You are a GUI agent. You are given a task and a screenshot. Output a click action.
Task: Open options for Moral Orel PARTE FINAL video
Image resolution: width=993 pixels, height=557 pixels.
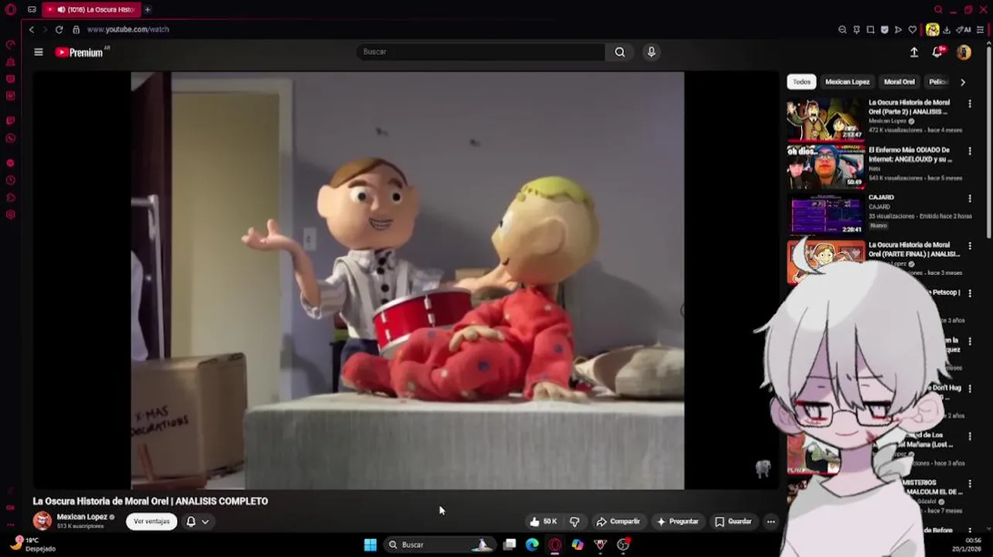(x=970, y=245)
